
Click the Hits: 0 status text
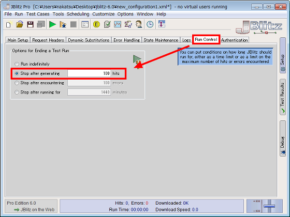[x=122, y=203]
